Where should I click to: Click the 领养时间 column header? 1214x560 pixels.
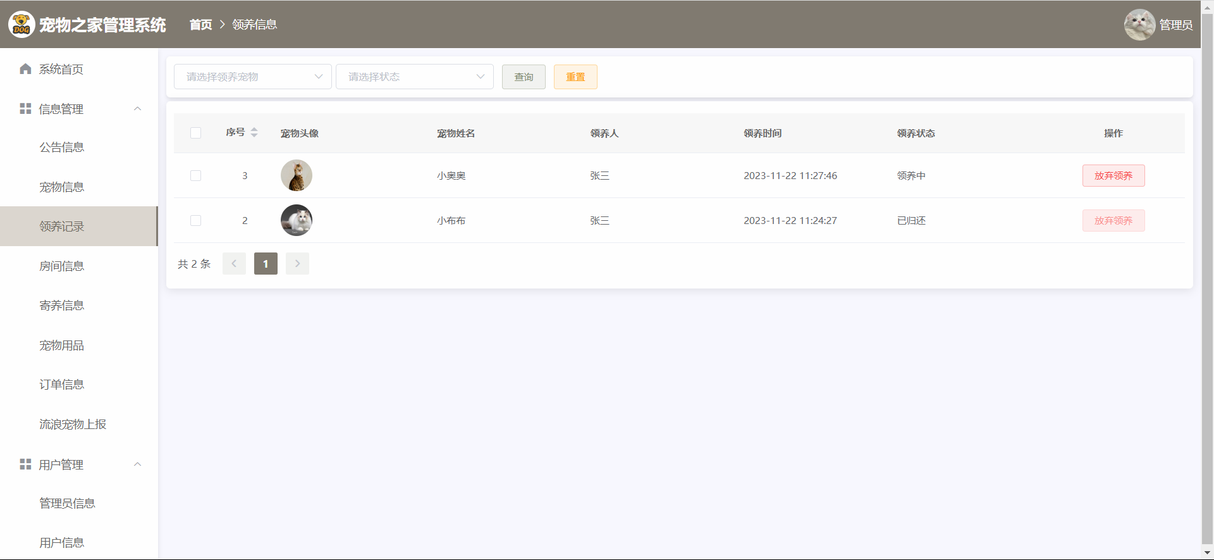coord(763,133)
